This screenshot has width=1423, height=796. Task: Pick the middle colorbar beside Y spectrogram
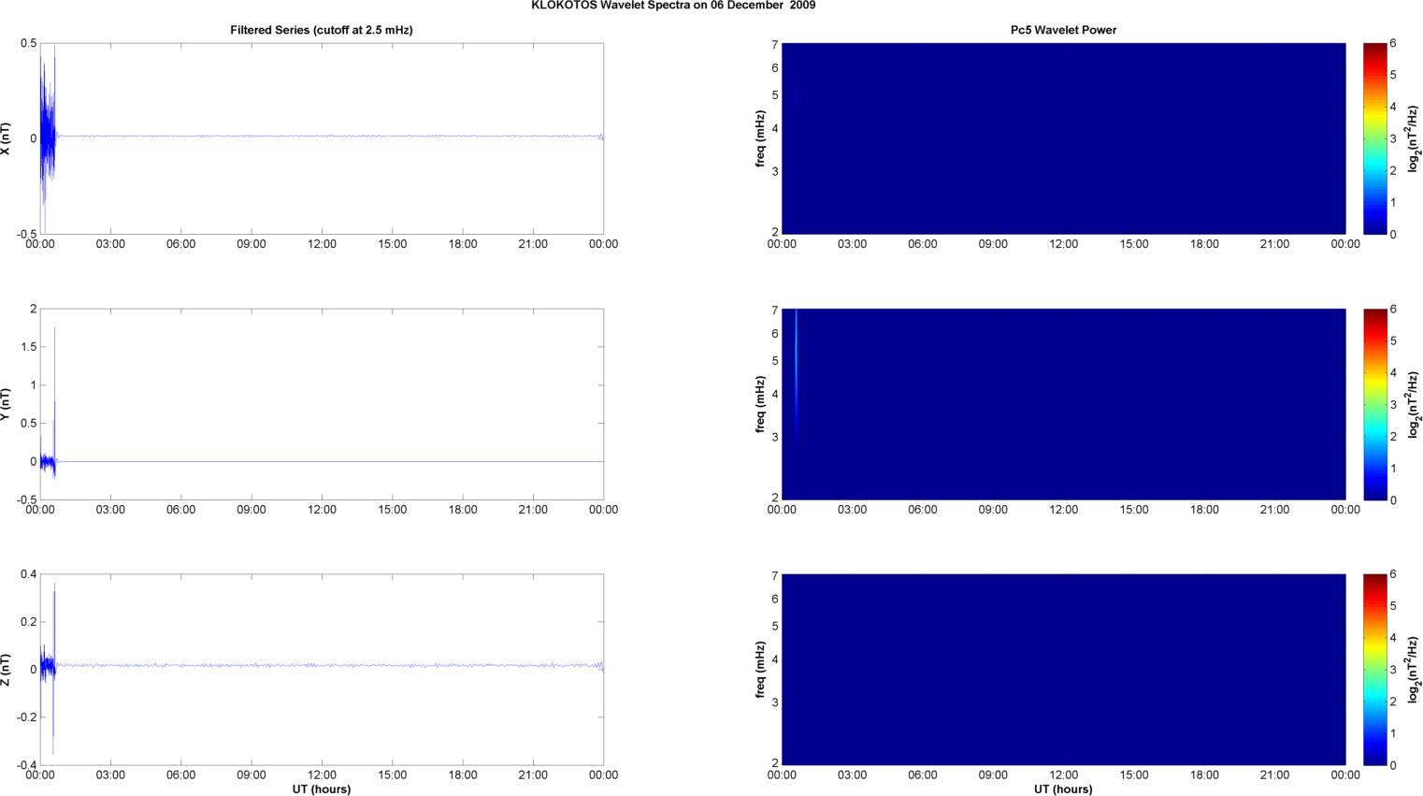pos(1374,404)
